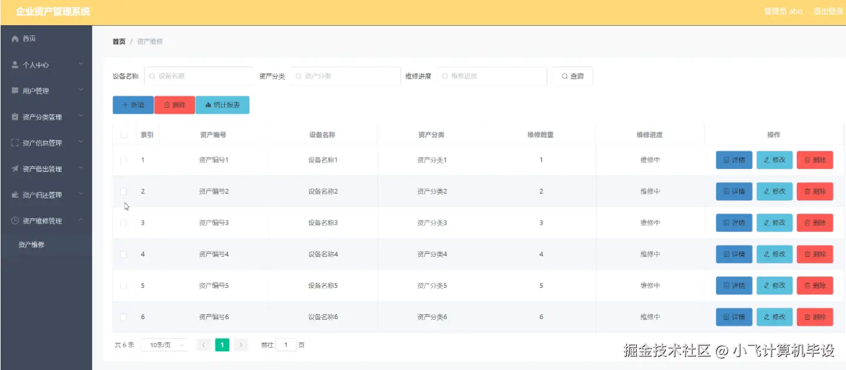Click the trash icon on toolbar 删除 button

point(167,105)
